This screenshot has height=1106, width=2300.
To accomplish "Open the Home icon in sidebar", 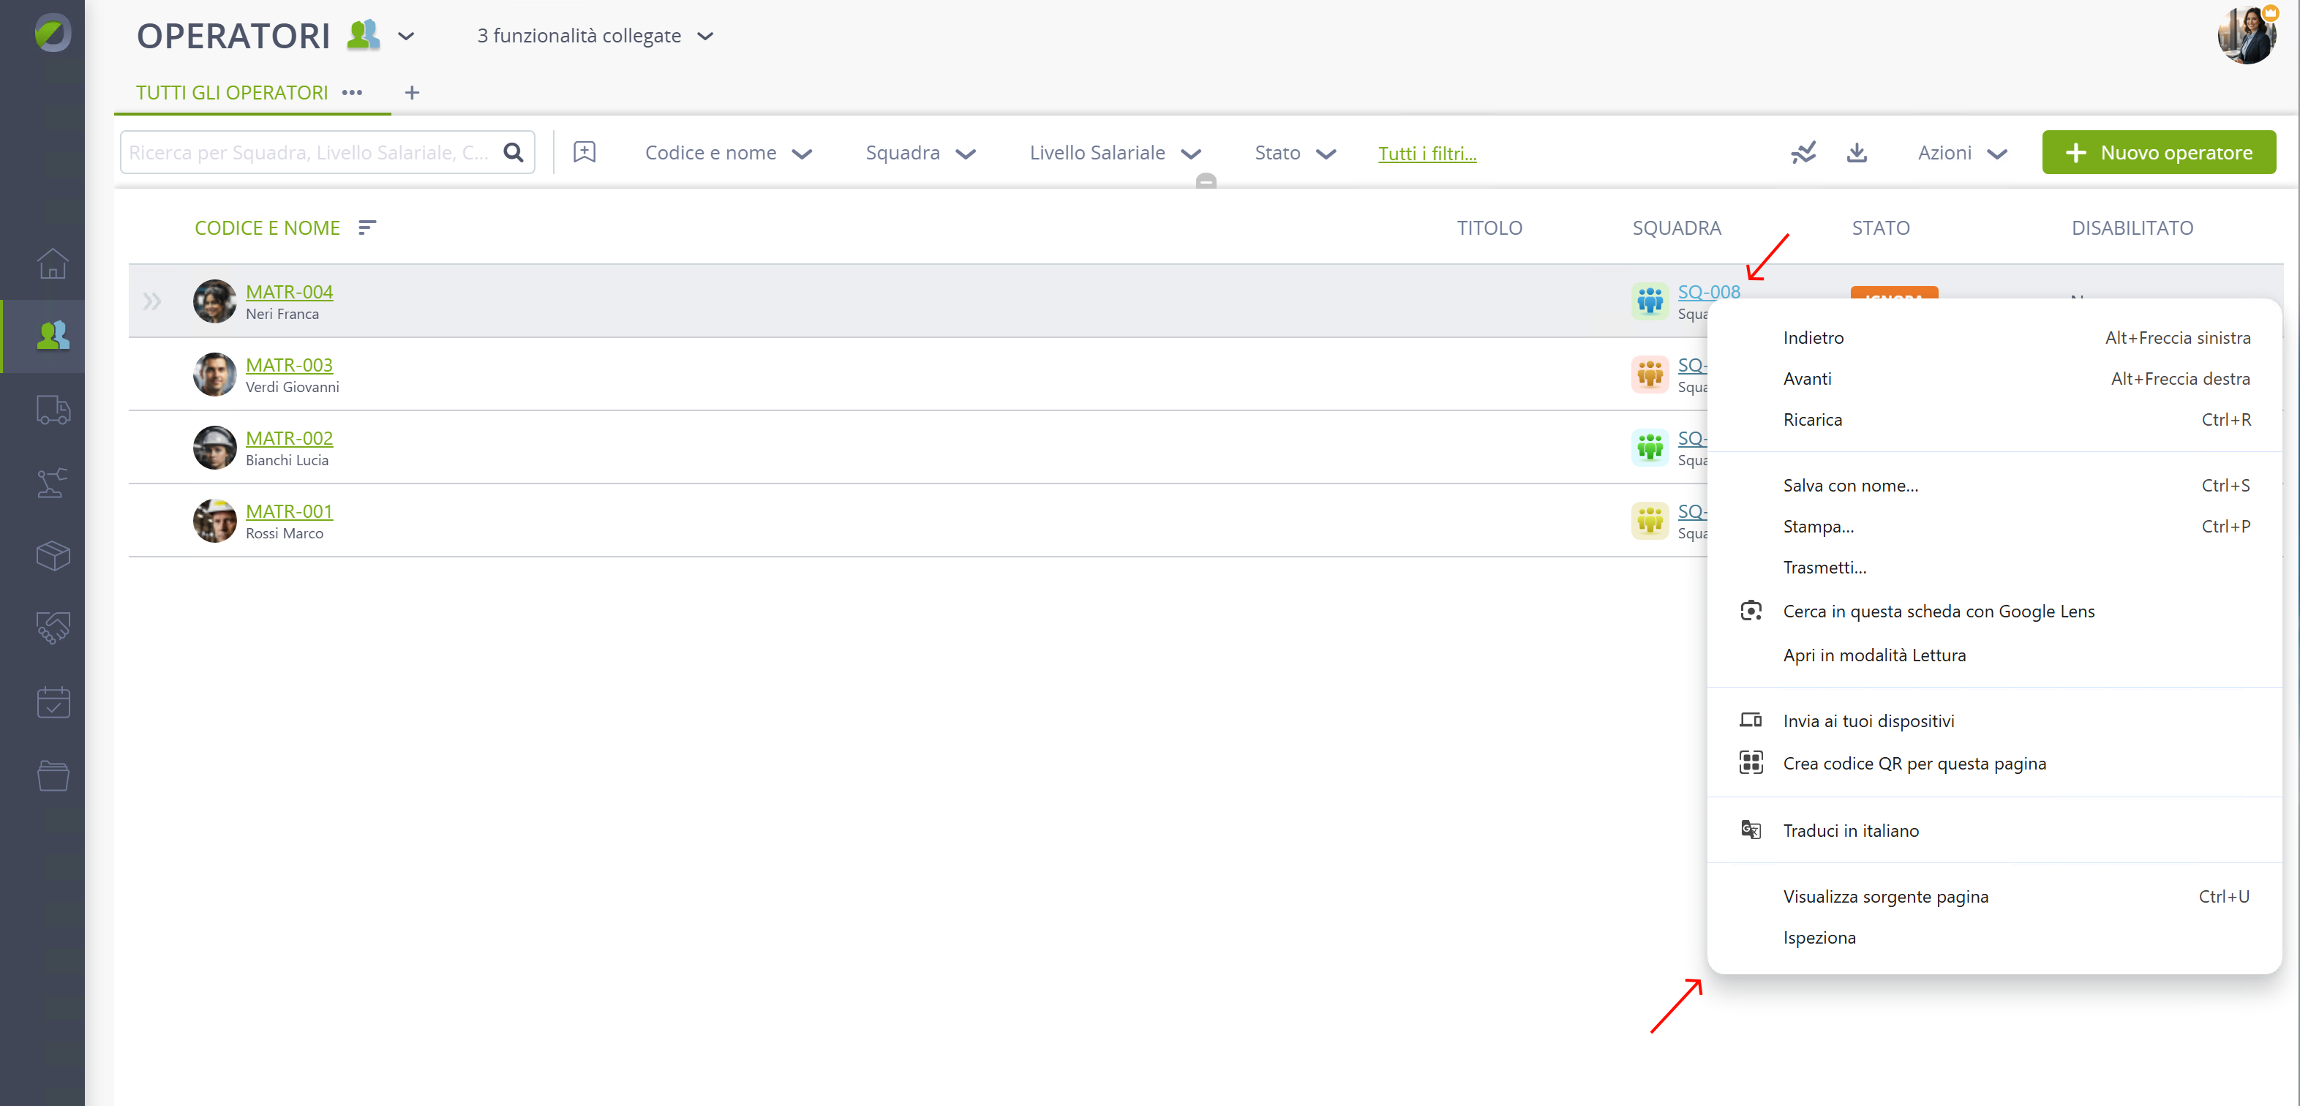I will point(53,263).
